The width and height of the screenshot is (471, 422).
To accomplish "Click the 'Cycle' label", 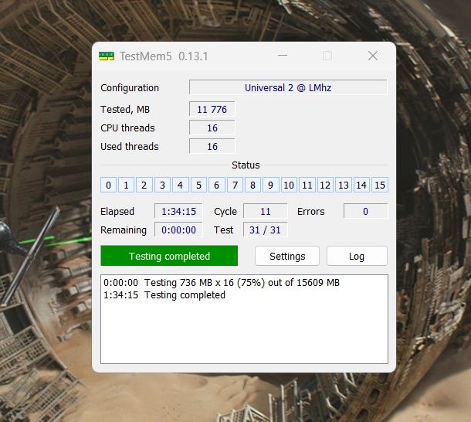I will click(x=225, y=212).
